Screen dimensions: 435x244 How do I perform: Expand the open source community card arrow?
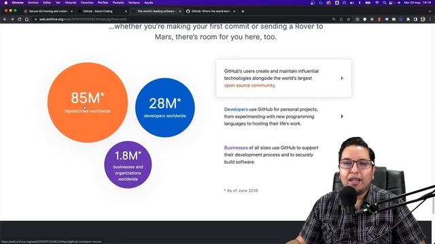342,79
